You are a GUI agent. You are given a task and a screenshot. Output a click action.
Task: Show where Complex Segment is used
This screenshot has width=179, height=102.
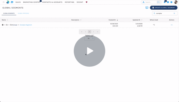pos(154,25)
